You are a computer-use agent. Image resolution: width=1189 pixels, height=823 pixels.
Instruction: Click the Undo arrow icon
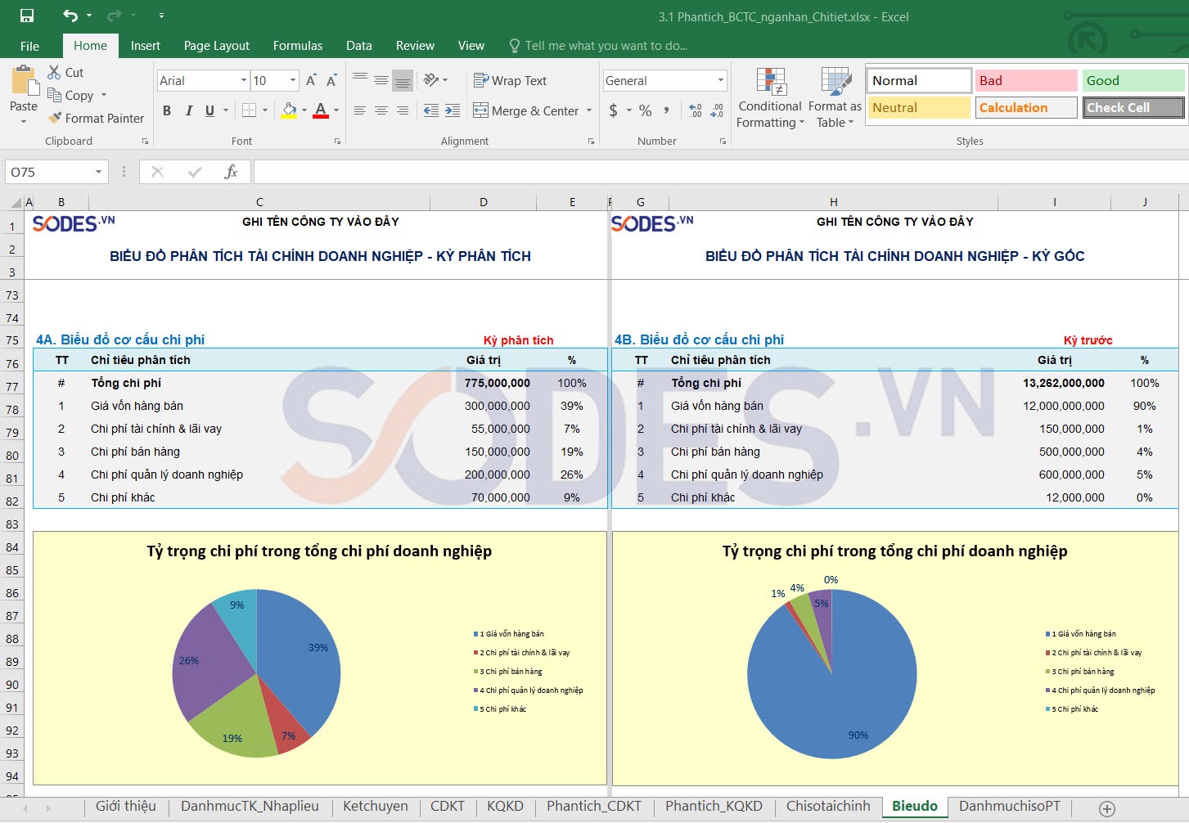(70, 16)
